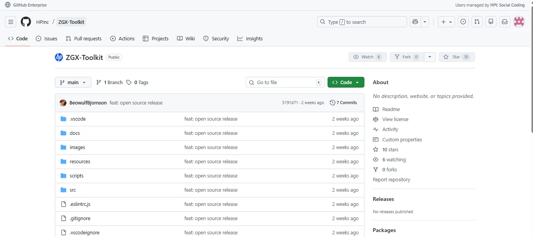Open the 1 Branch link

tap(109, 82)
